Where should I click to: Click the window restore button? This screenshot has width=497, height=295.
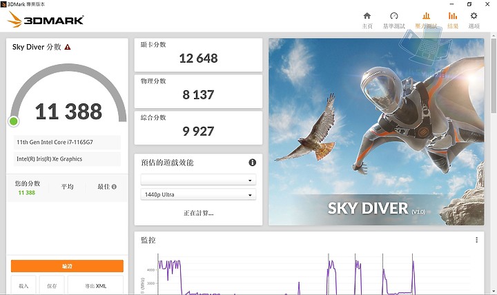(469, 4)
